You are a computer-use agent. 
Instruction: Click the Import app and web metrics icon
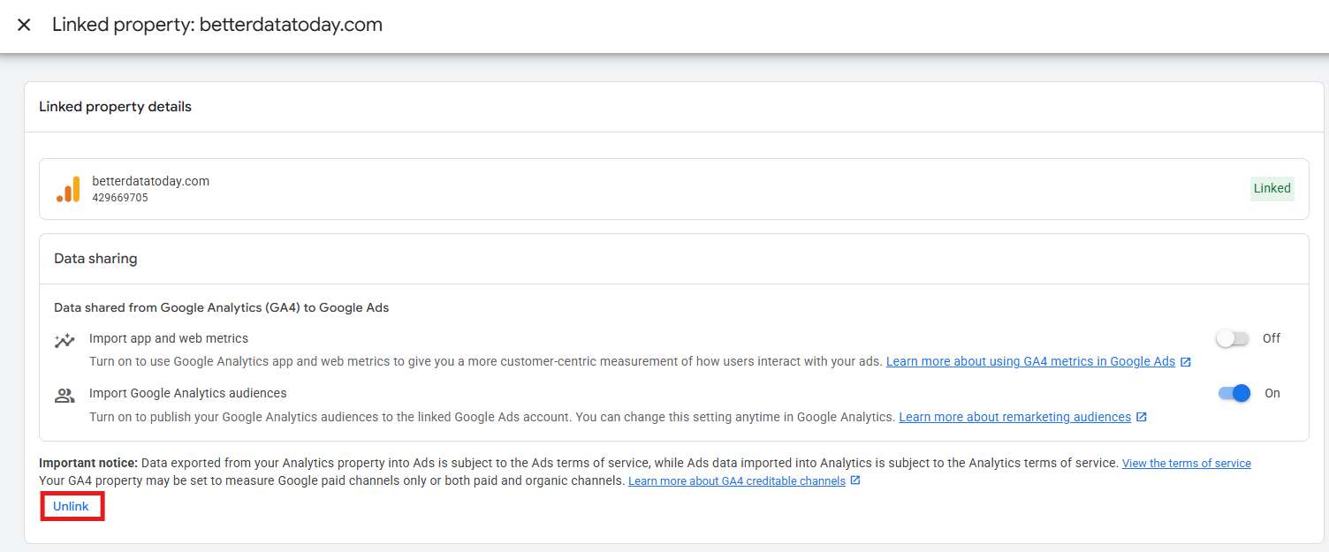pos(65,341)
